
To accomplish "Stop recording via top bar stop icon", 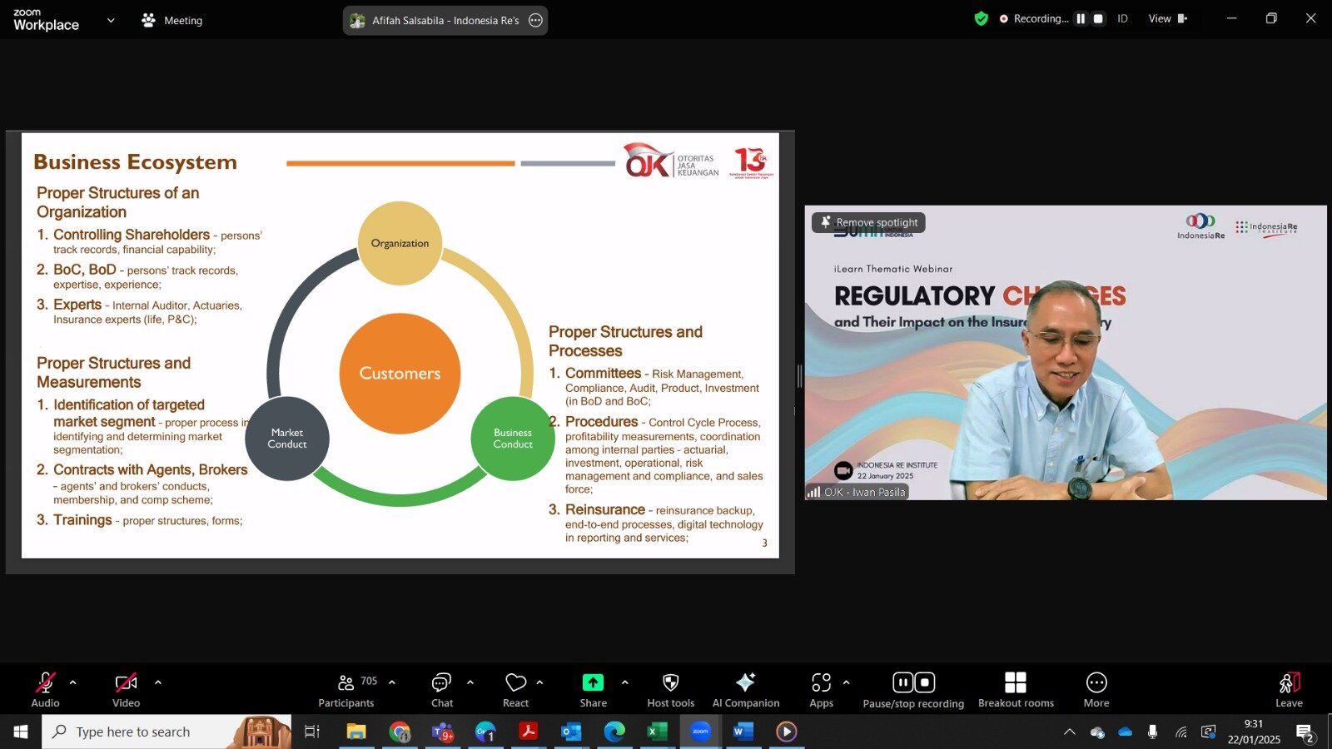I will point(1098,18).
